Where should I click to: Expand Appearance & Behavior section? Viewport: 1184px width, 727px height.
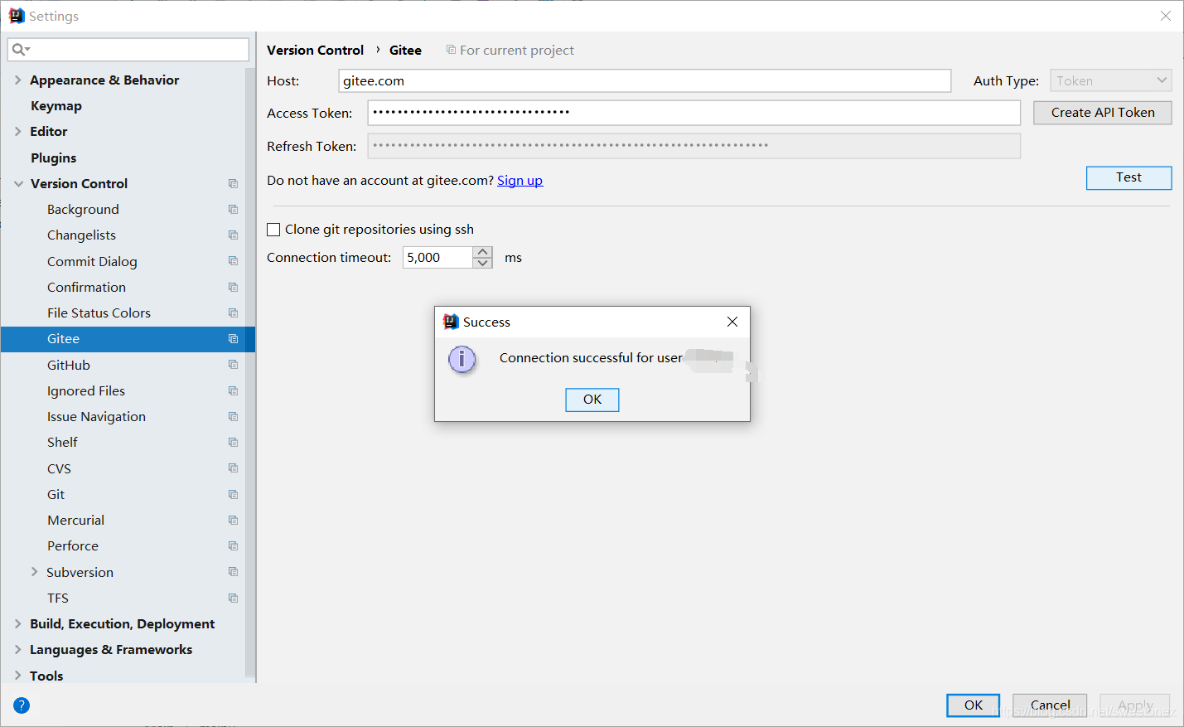tap(17, 80)
